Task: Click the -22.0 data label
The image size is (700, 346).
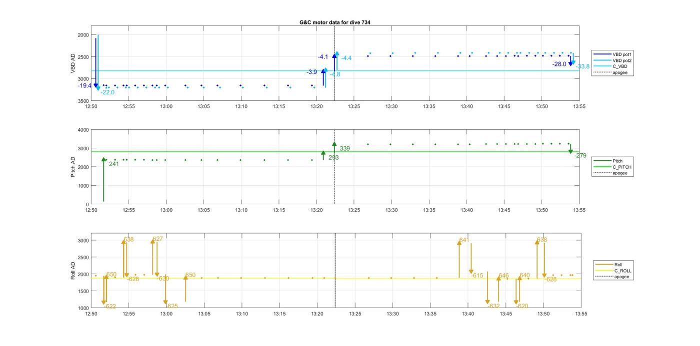Action: [107, 92]
